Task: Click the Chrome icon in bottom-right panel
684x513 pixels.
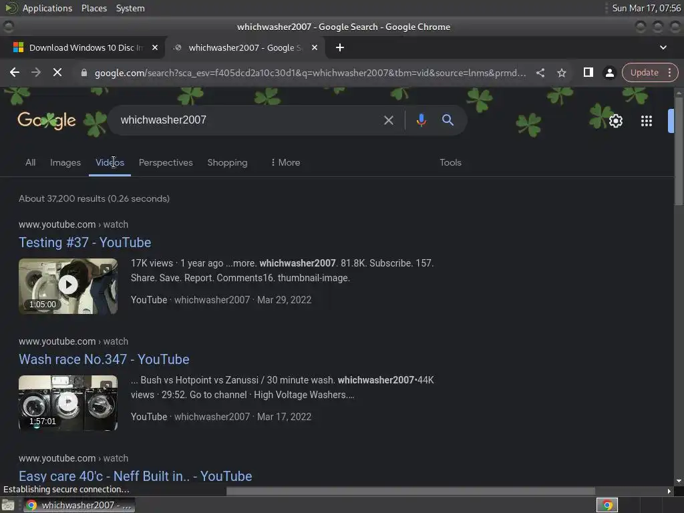Action: click(607, 505)
